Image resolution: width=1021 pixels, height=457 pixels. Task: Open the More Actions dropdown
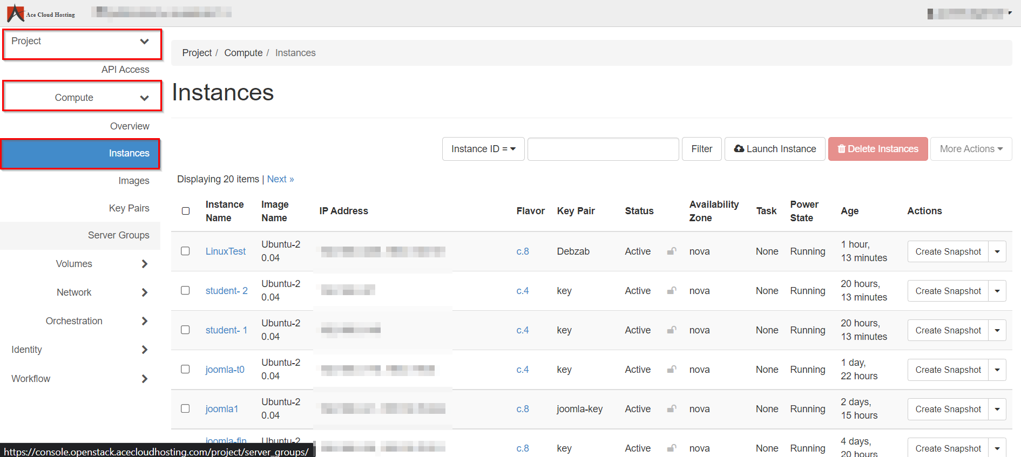tap(970, 149)
